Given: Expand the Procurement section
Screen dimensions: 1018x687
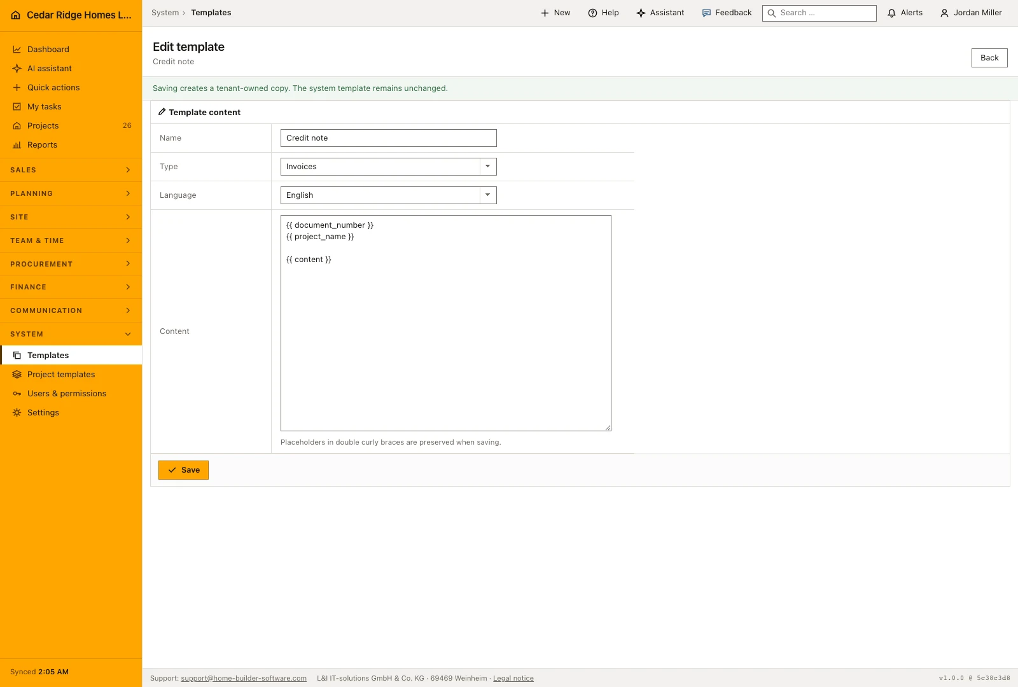Looking at the screenshot, I should click(71, 264).
